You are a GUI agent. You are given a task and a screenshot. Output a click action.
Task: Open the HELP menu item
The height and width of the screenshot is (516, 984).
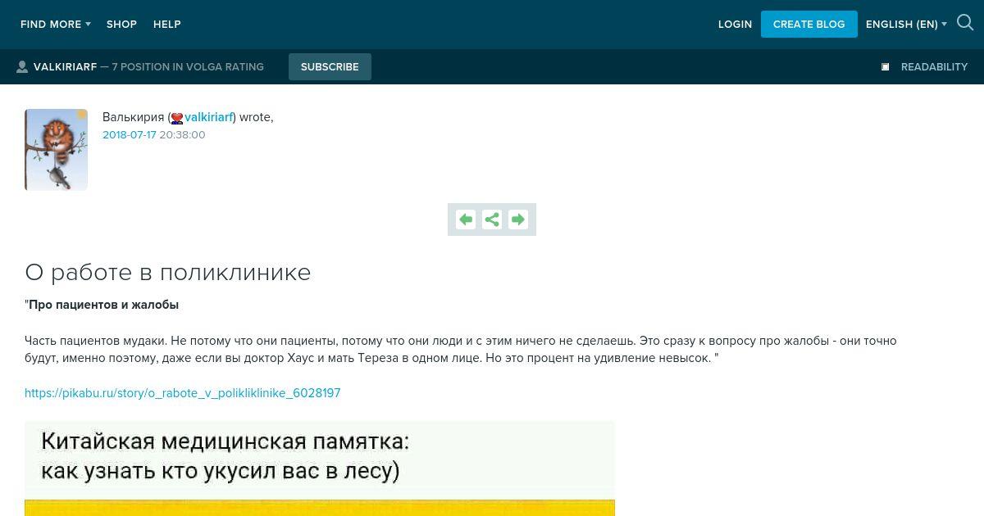(167, 25)
